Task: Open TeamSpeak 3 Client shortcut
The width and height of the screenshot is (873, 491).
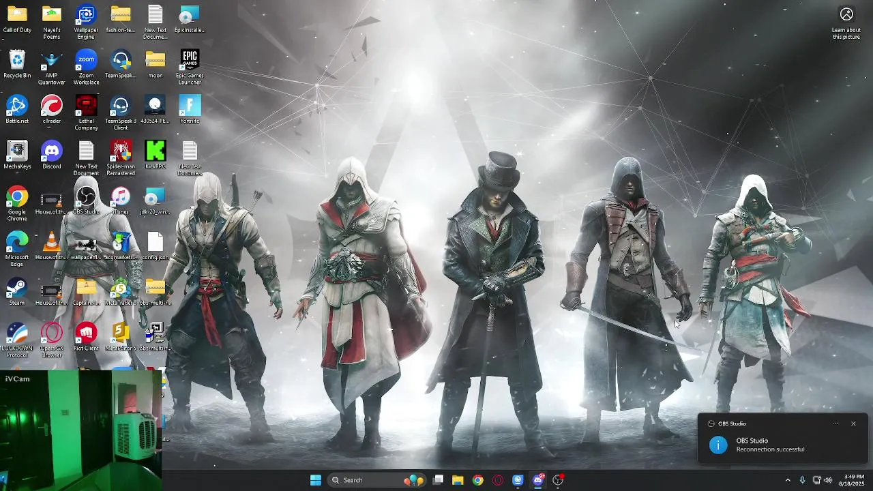Action: click(x=121, y=113)
